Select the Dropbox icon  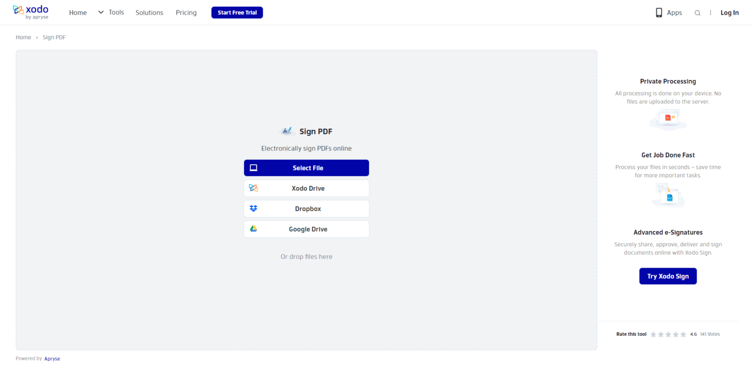coord(253,208)
